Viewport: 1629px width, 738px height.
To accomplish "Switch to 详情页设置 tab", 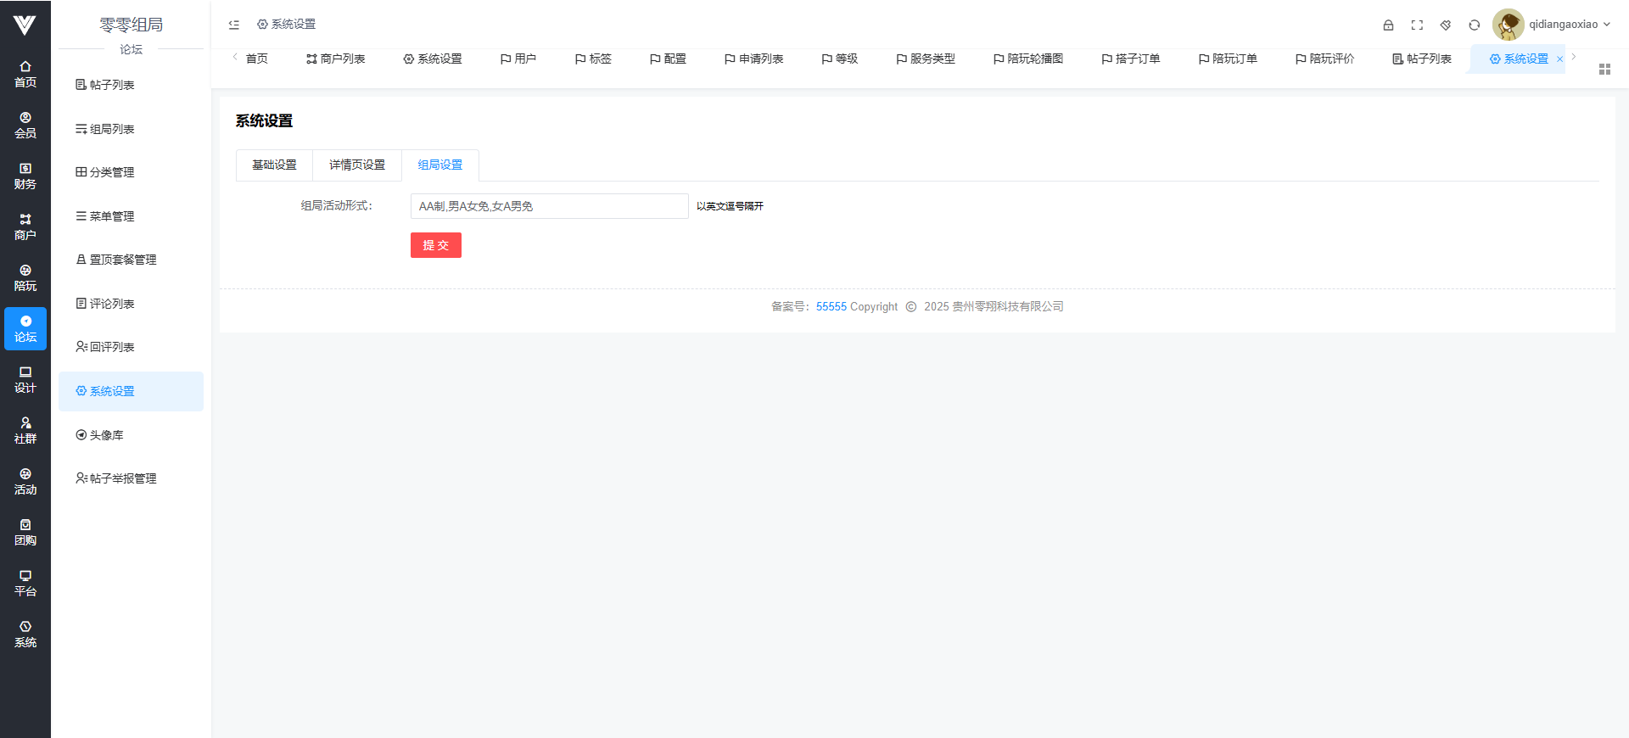I will click(357, 165).
